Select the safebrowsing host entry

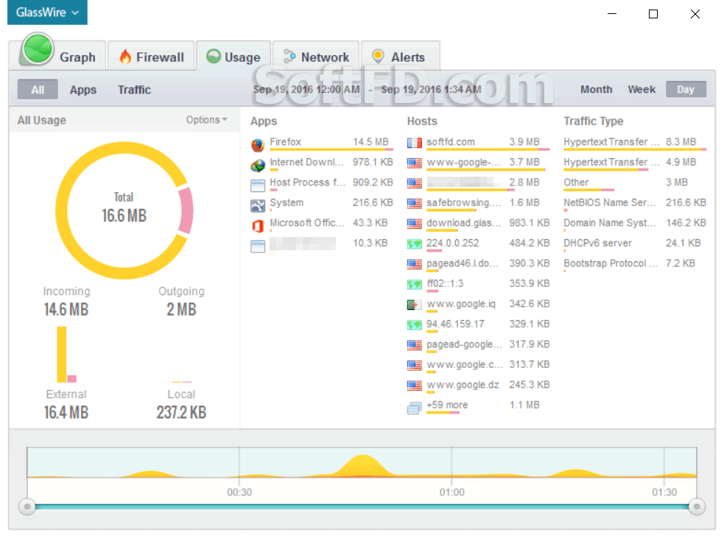click(478, 203)
